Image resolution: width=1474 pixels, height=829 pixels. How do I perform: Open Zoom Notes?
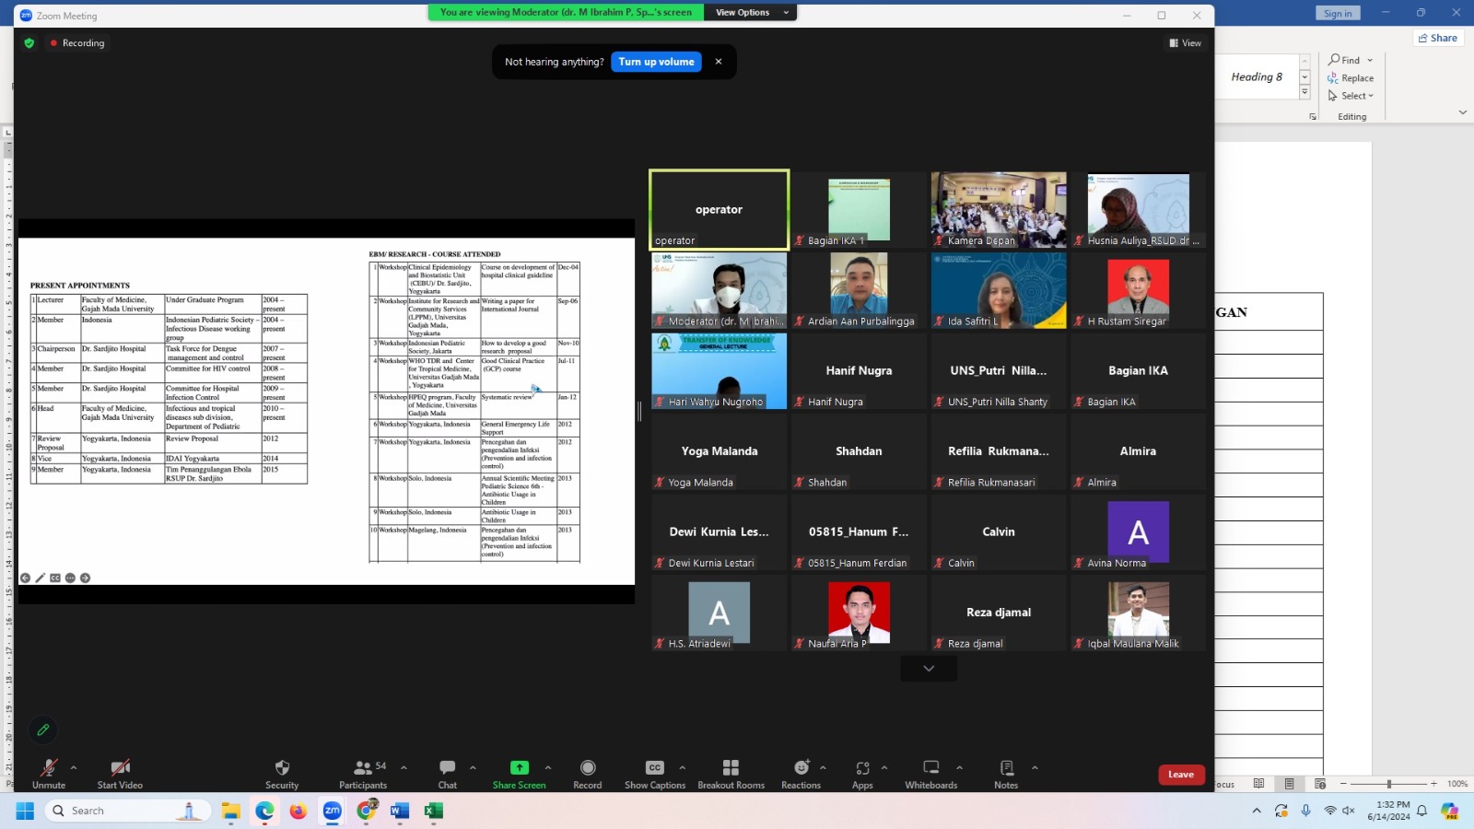1006,773
